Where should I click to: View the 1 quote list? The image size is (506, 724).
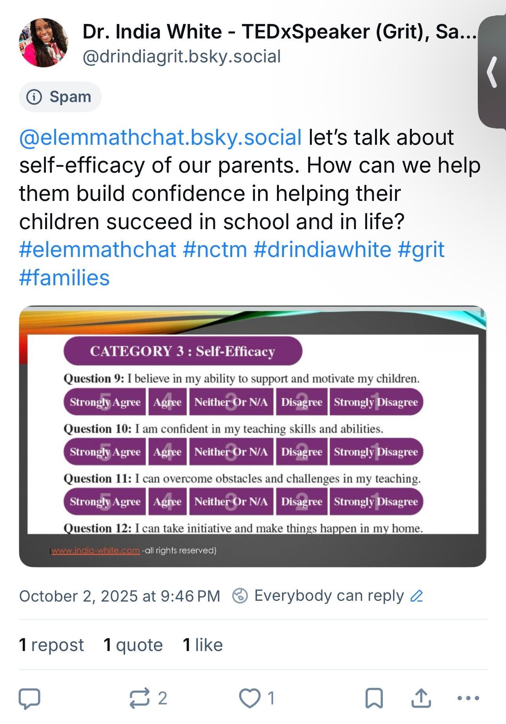click(x=133, y=645)
